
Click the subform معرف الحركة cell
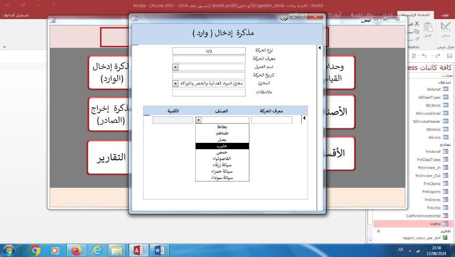(272, 120)
